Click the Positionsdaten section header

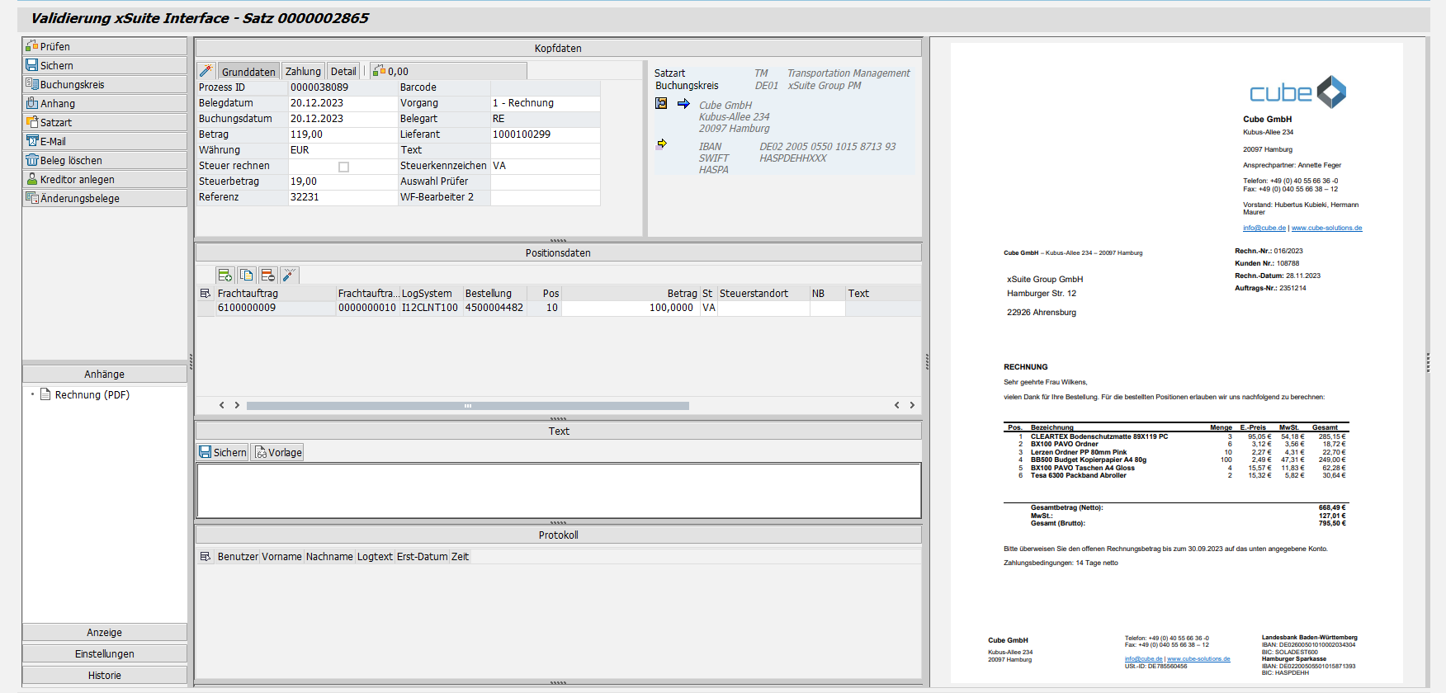tap(558, 252)
